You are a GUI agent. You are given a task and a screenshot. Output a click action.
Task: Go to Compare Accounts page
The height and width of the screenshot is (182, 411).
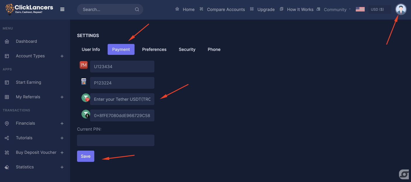226,9
